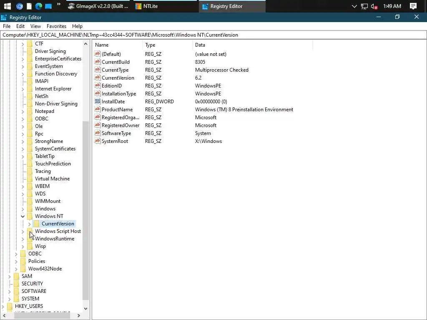Click the tree pane scroll-down arrow

point(85,309)
